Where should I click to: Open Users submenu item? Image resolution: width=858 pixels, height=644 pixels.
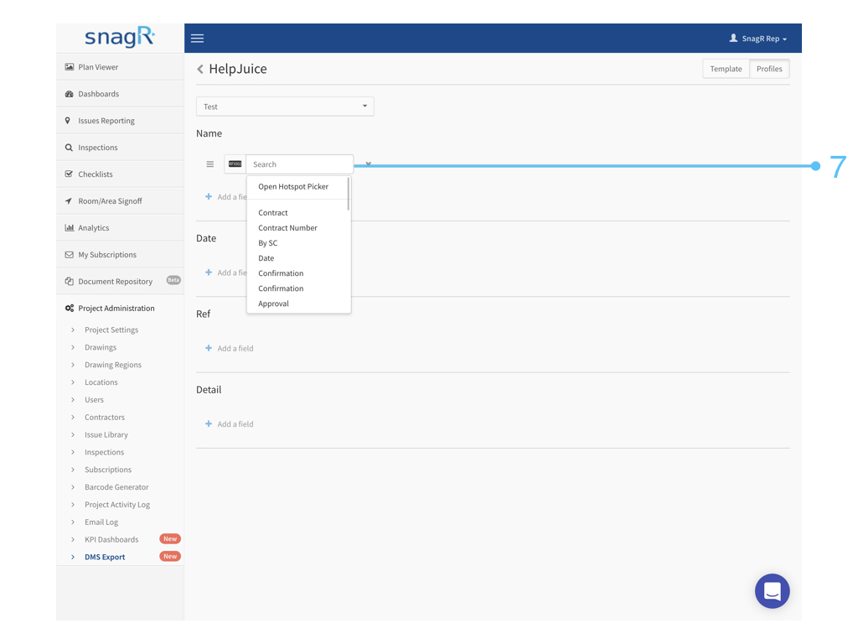pos(94,400)
